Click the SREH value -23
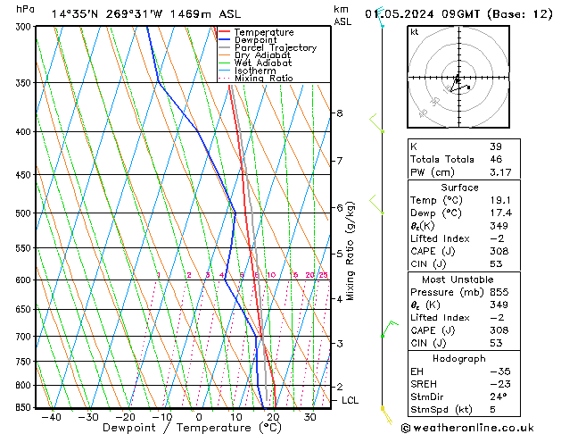 point(500,384)
